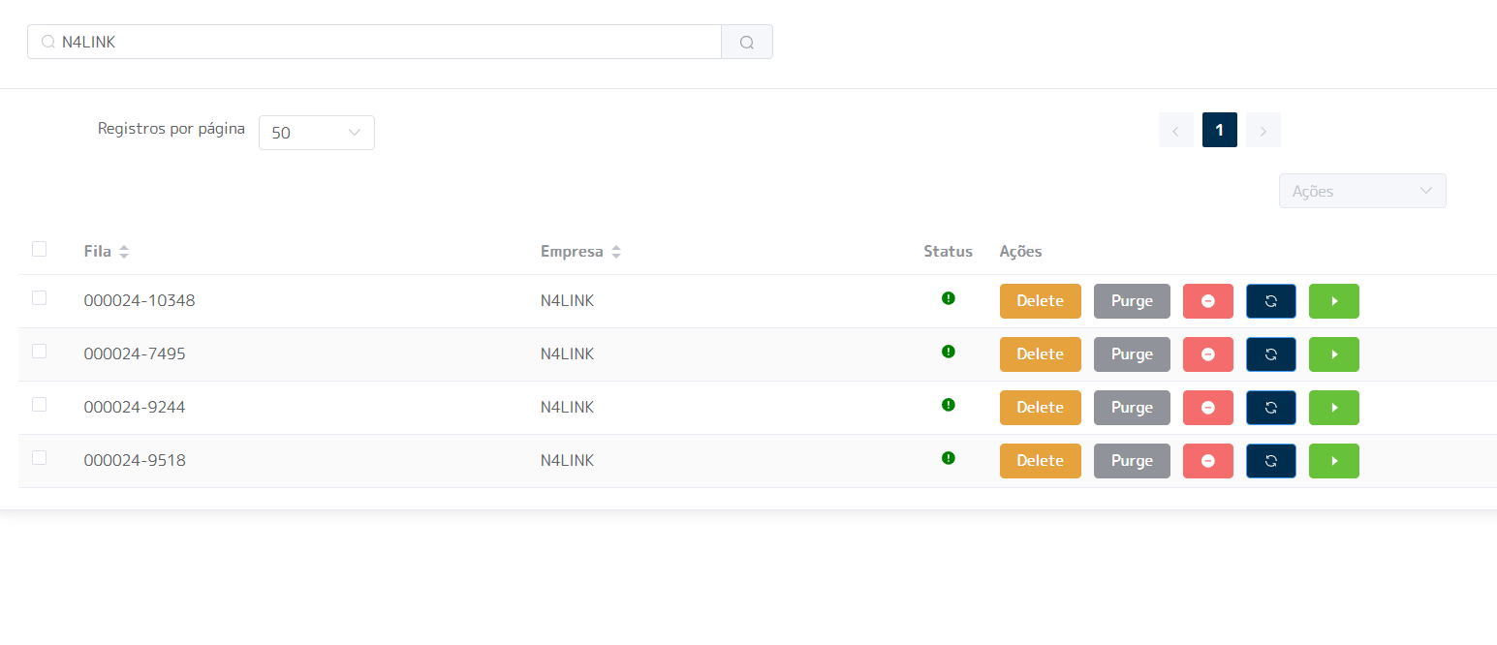Delete queue 000024-9518
This screenshot has width=1497, height=645.
[x=1041, y=461]
